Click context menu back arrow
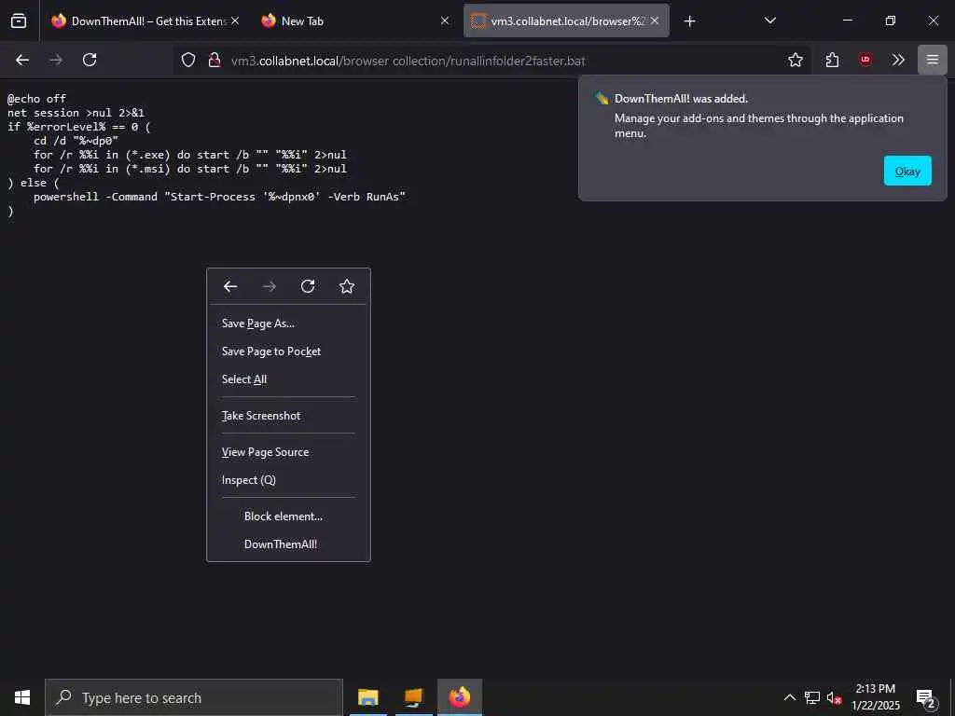 point(230,286)
